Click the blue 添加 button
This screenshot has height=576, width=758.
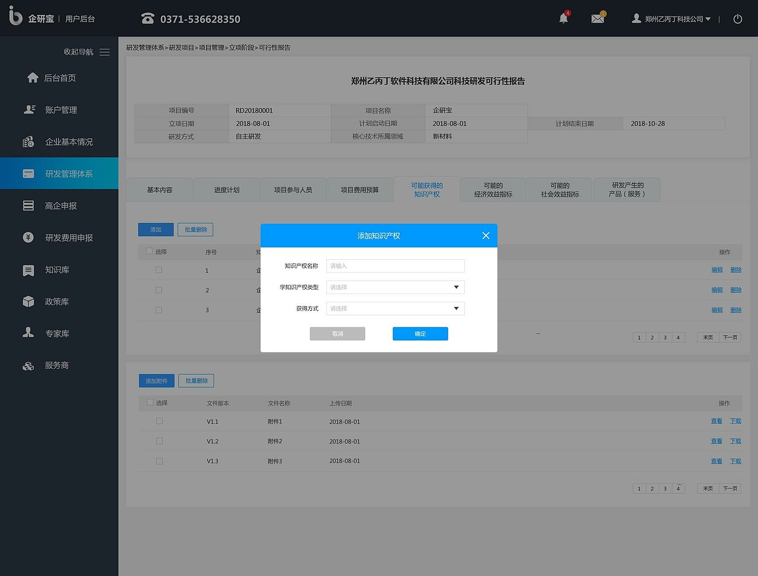point(156,230)
